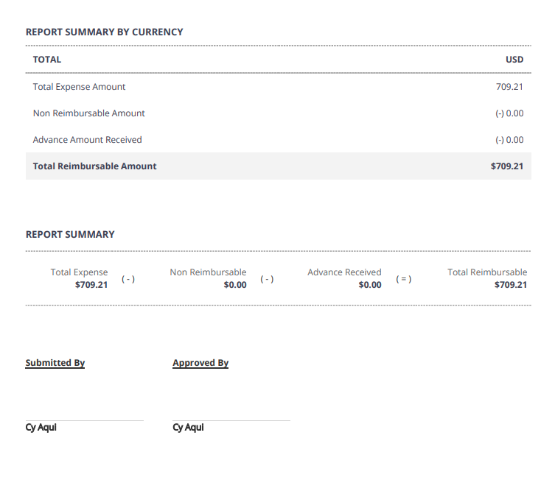Select the $709.21 under Total Reimbursable
The image size is (555, 477).
[x=511, y=285]
